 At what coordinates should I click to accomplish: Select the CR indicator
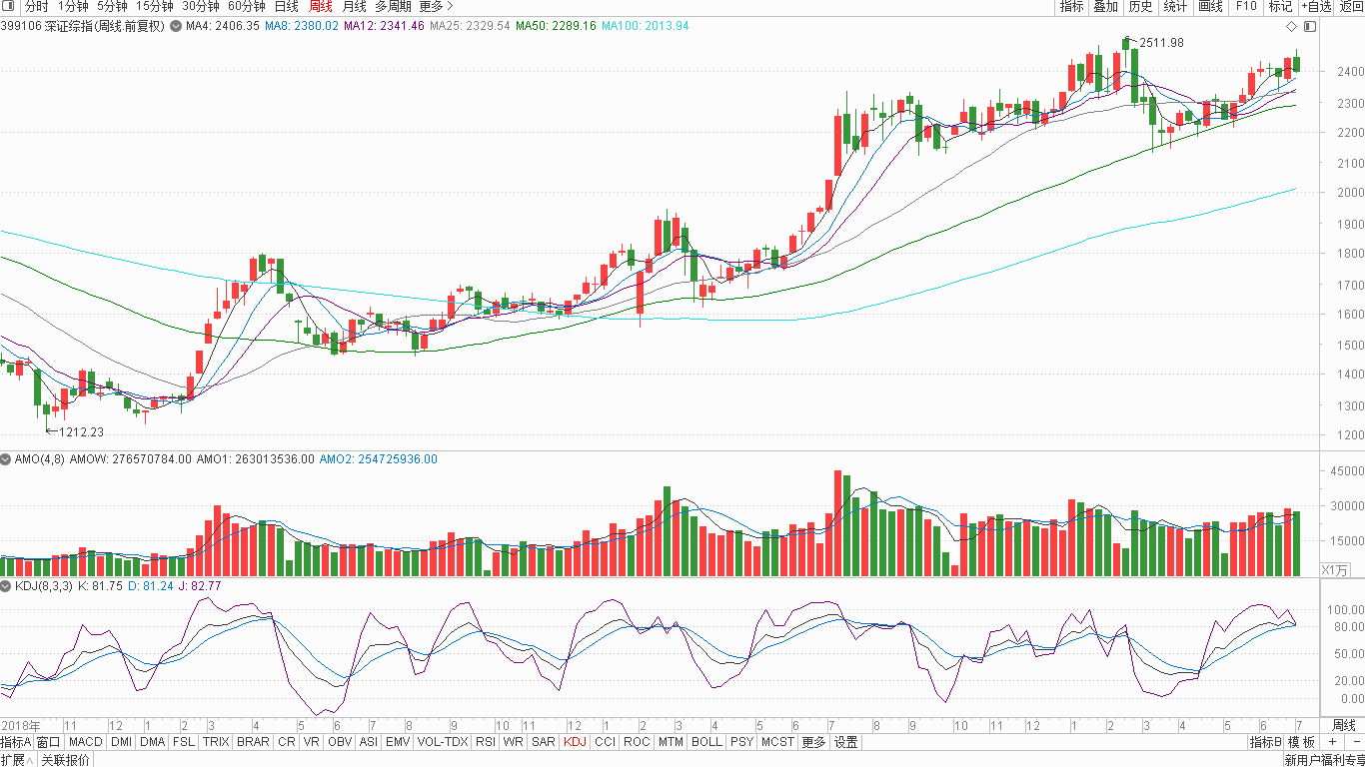tap(287, 742)
